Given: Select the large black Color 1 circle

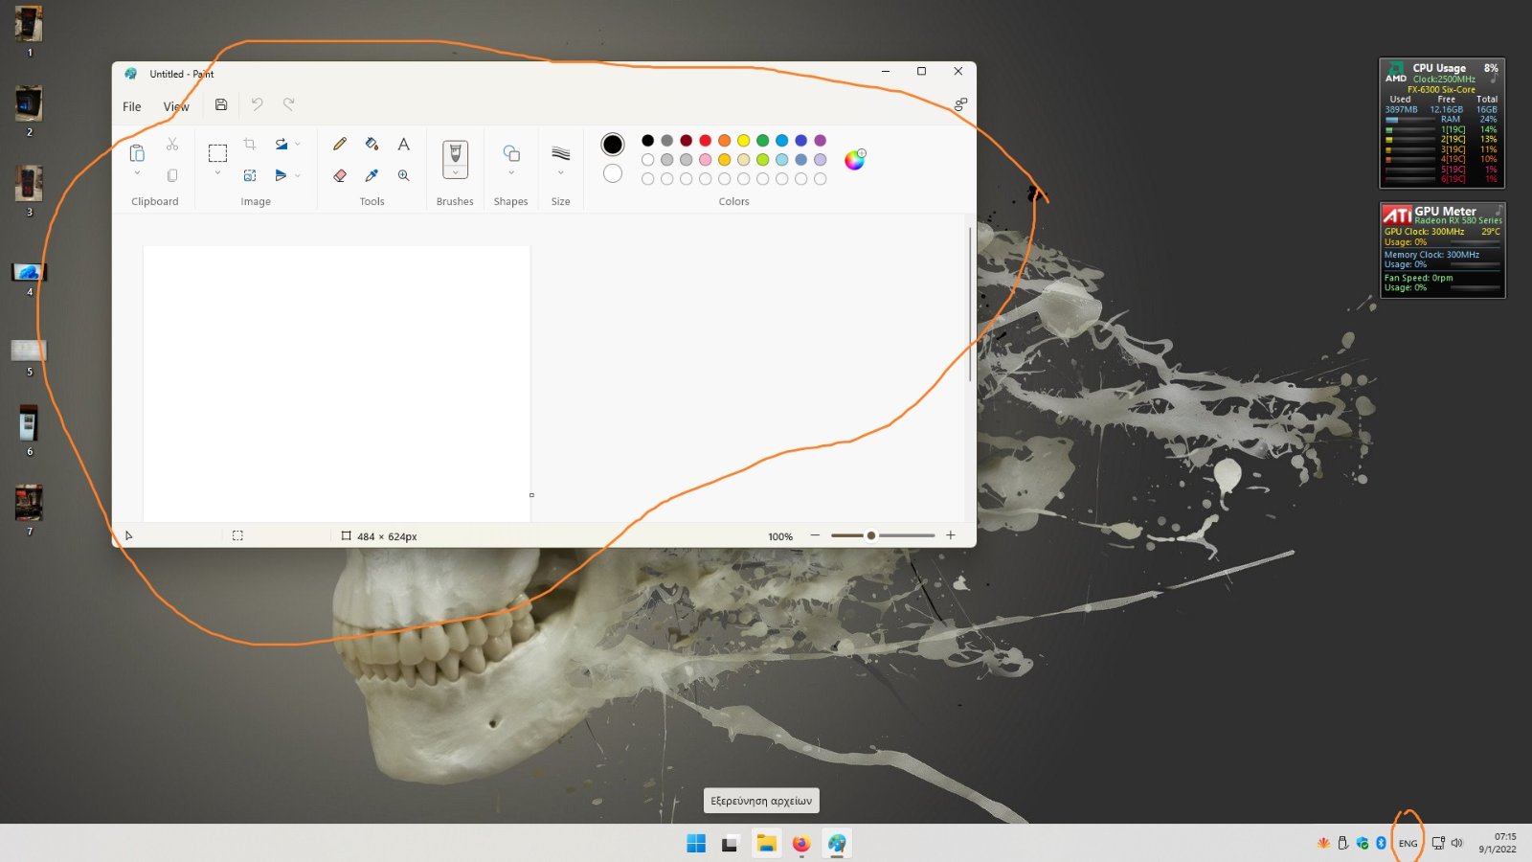Looking at the screenshot, I should coord(613,145).
